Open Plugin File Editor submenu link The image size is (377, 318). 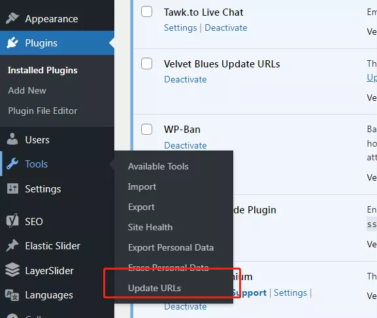(42, 111)
